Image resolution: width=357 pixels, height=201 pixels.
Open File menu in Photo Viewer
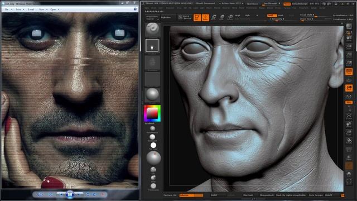pos(8,9)
